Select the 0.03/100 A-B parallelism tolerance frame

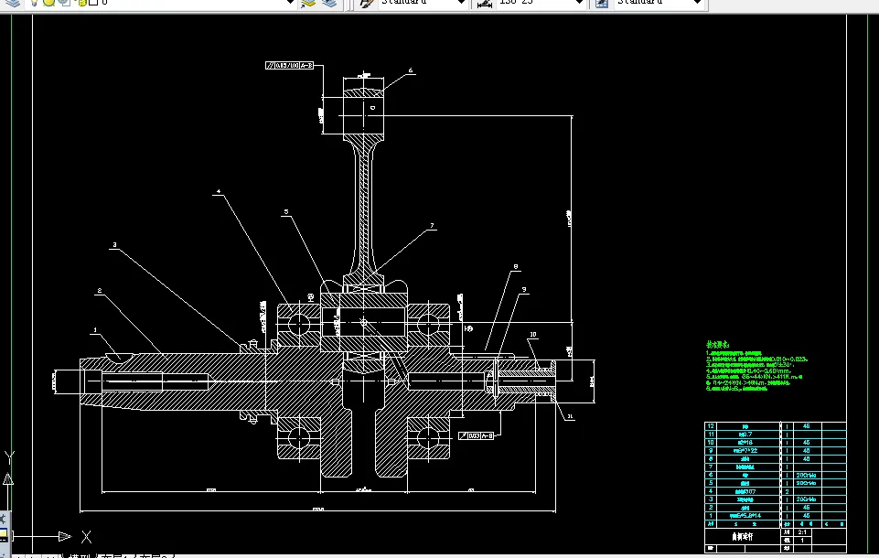coord(289,66)
